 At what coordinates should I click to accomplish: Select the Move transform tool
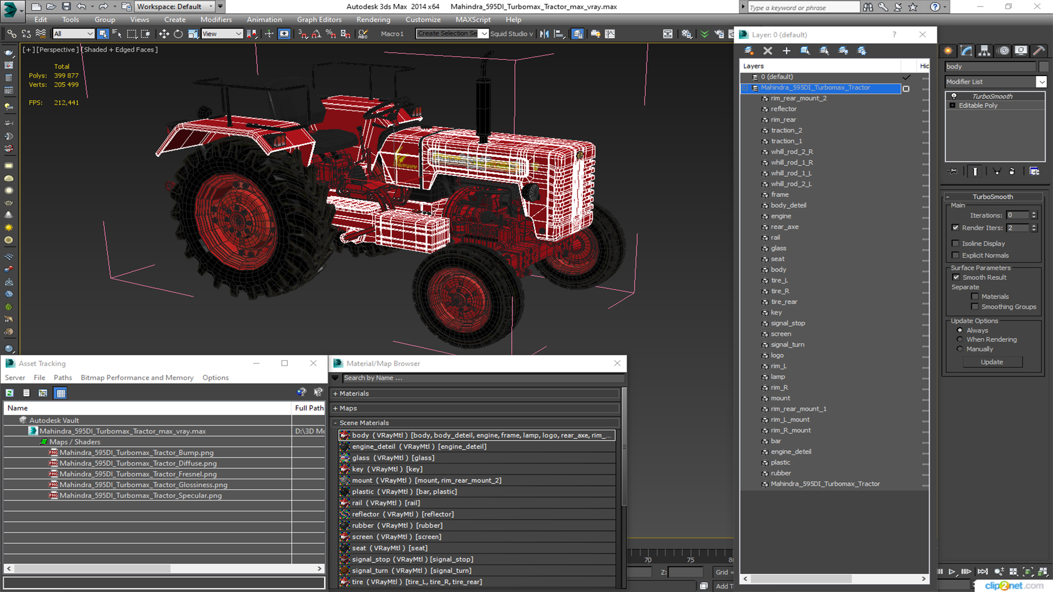coord(163,34)
